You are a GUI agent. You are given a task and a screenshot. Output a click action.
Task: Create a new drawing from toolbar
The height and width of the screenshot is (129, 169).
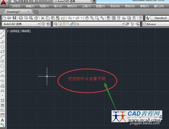[x=4, y=18]
